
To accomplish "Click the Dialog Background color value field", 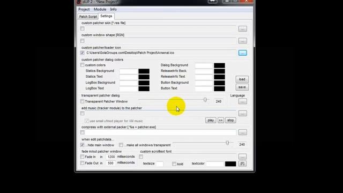I will 204,65.
